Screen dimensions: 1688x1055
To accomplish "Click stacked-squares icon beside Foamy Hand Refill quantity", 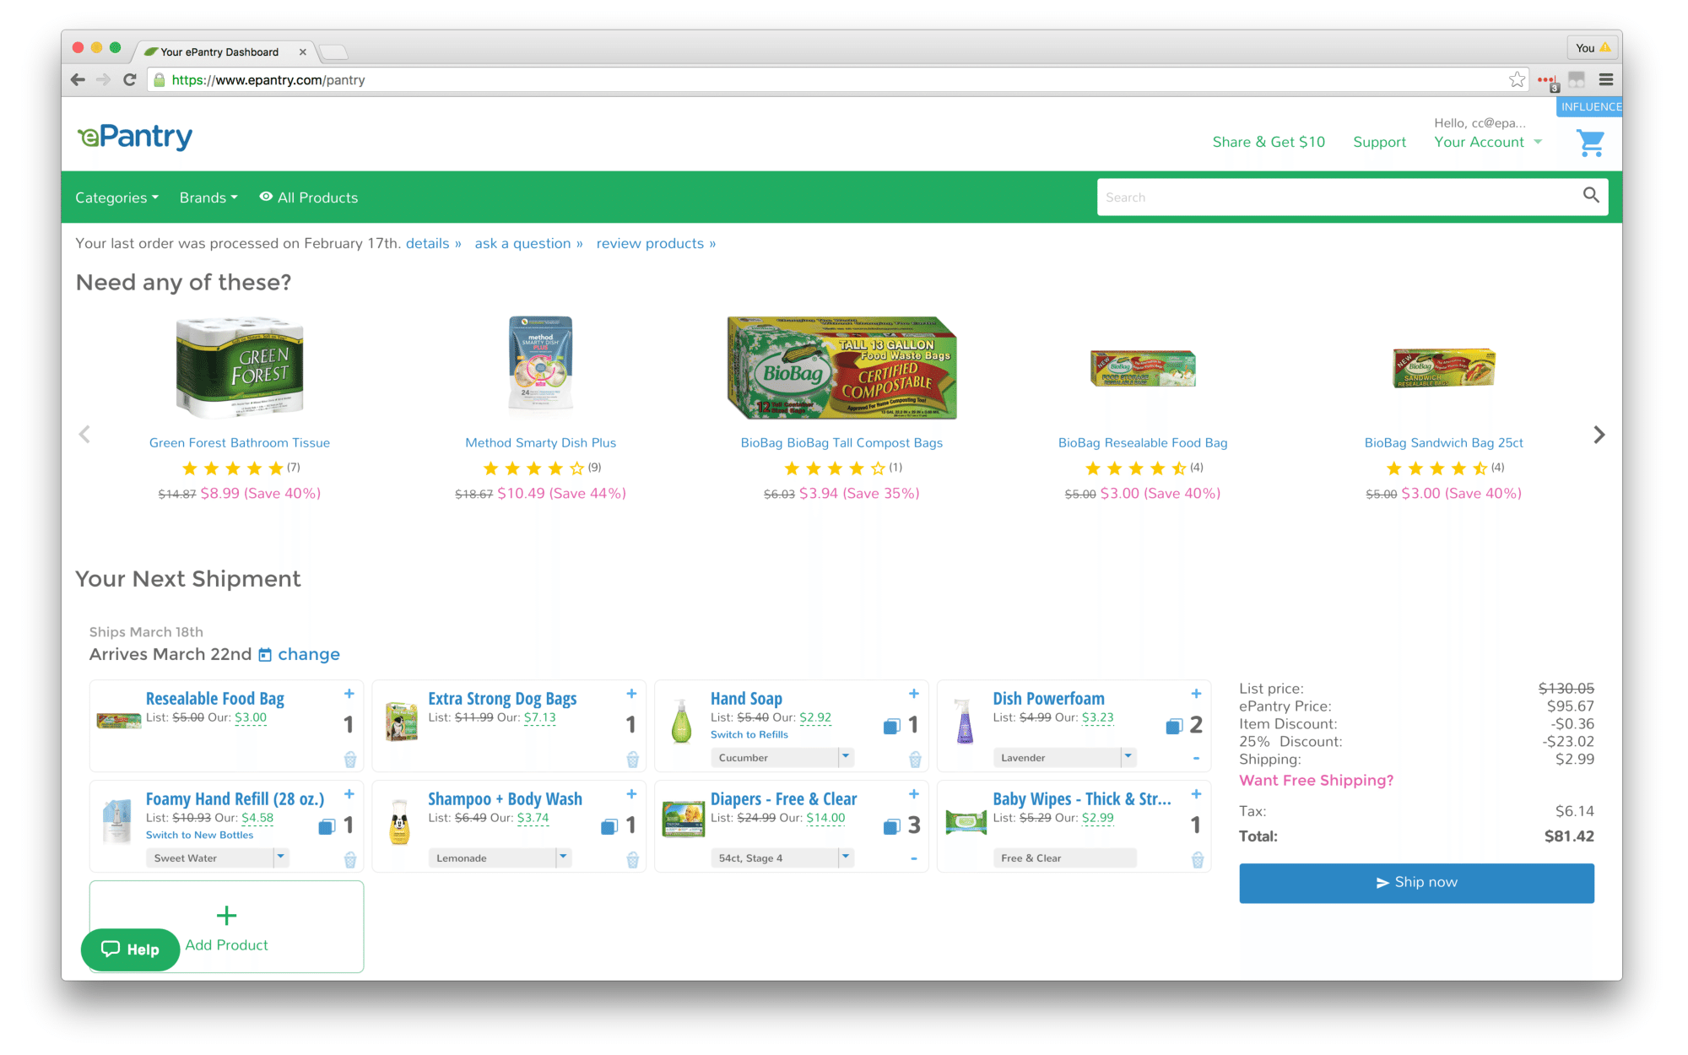I will tap(327, 827).
